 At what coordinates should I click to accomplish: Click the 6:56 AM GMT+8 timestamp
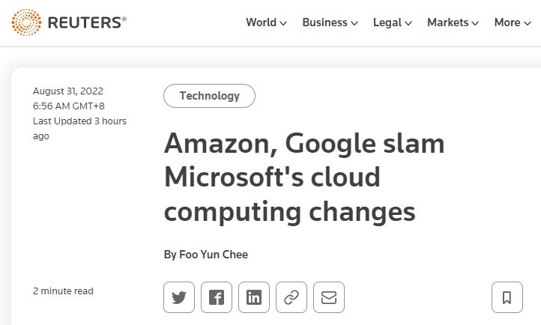[x=67, y=106]
